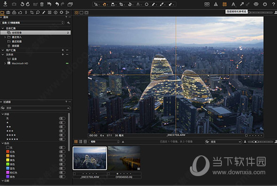Choose the Crop cursor tool
The image size is (277, 186).
[121, 4]
